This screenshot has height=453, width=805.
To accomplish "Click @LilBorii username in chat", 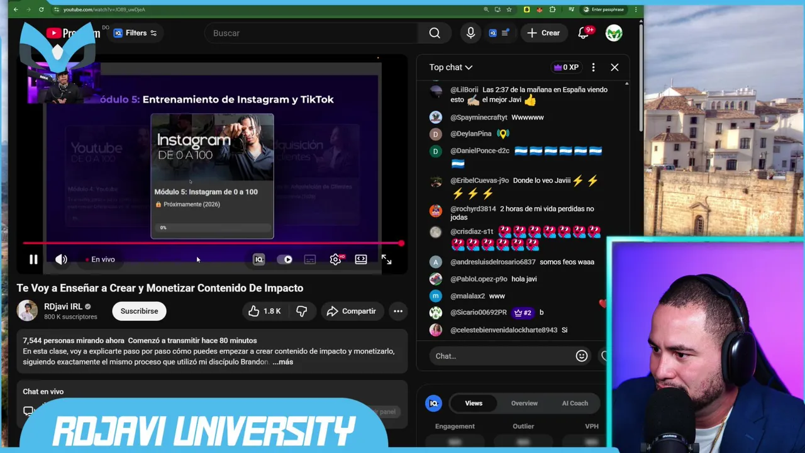I will [x=464, y=90].
